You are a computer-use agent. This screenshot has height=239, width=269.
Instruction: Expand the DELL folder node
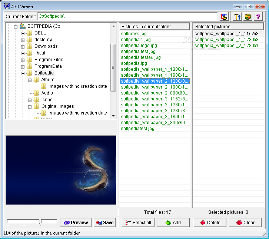click(23, 33)
